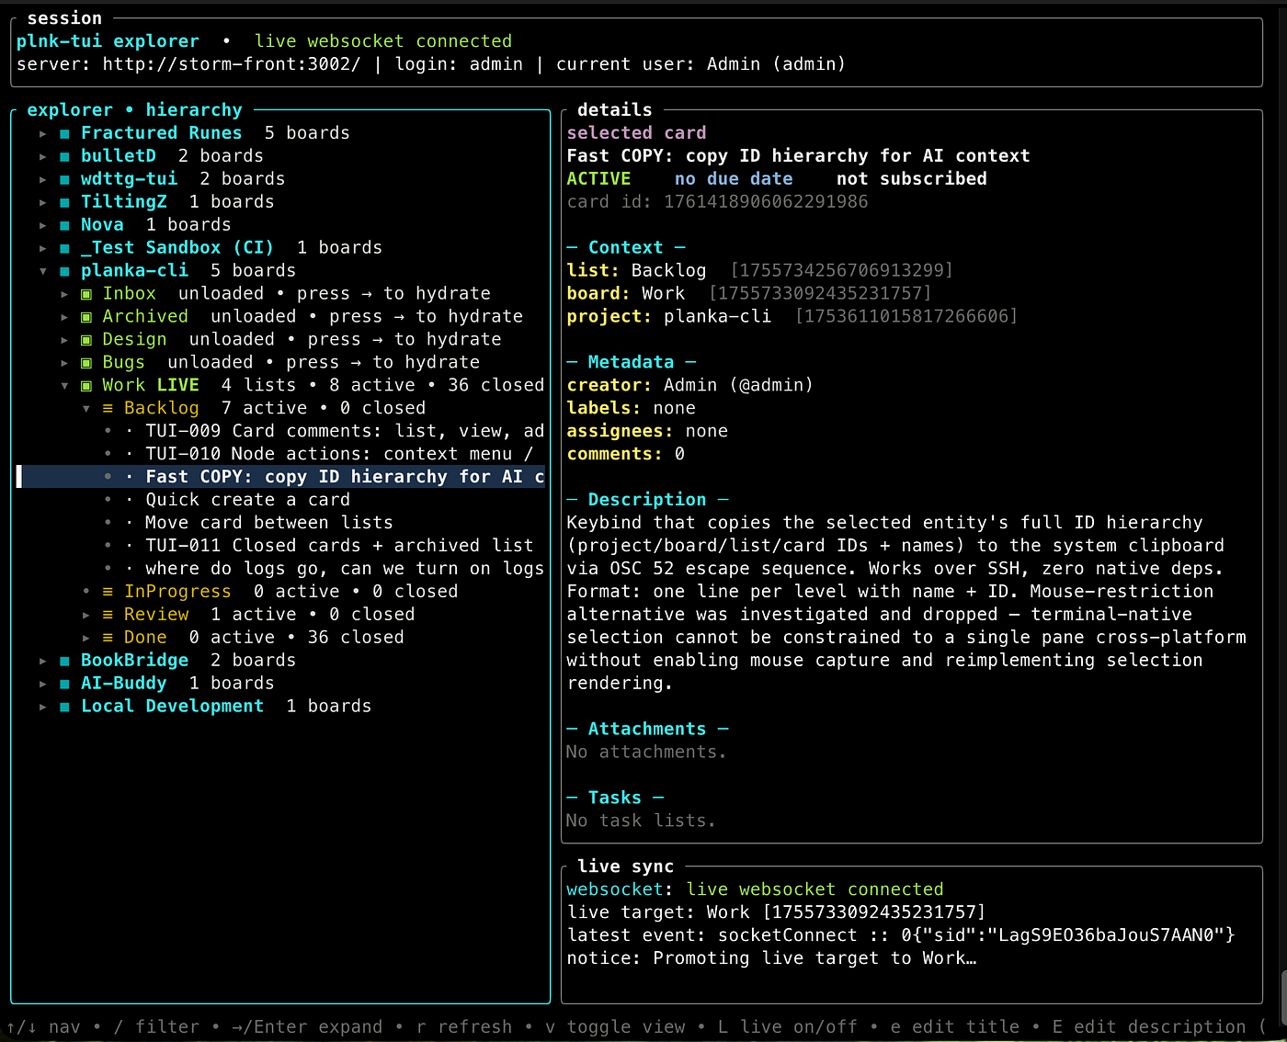Collapse the planka-cli project arrow
The image size is (1287, 1042).
tap(42, 271)
